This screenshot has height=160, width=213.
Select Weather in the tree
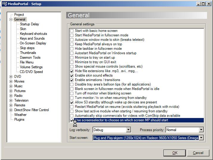pos(21,115)
